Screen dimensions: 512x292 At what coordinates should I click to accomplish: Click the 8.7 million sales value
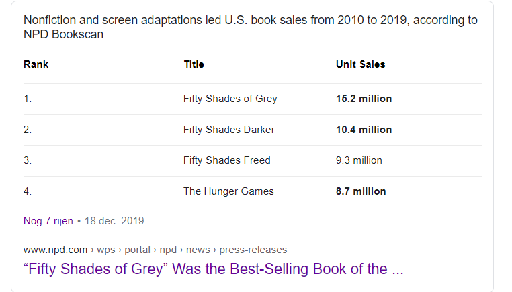click(361, 191)
